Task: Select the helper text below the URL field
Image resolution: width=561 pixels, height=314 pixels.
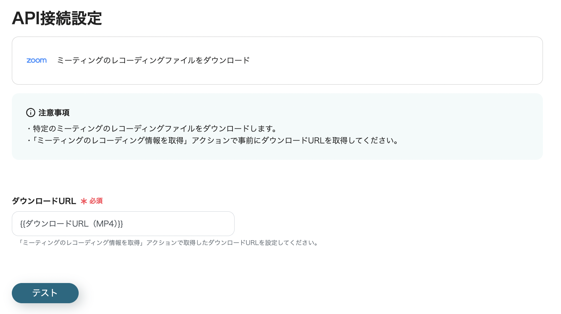Action: (168, 243)
